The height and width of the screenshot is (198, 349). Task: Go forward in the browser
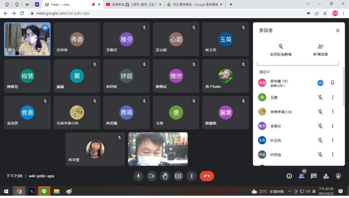(14, 14)
